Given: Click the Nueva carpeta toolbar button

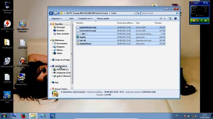Looking at the screenshot, I should (103, 19).
